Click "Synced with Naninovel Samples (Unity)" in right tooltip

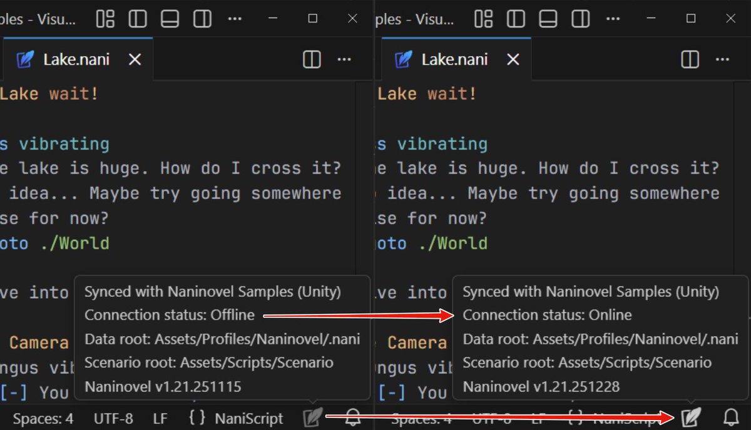(x=591, y=292)
